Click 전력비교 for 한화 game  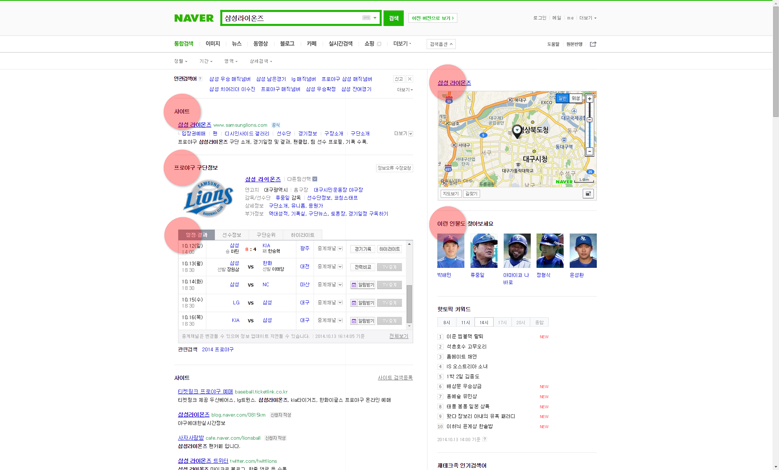[363, 267]
